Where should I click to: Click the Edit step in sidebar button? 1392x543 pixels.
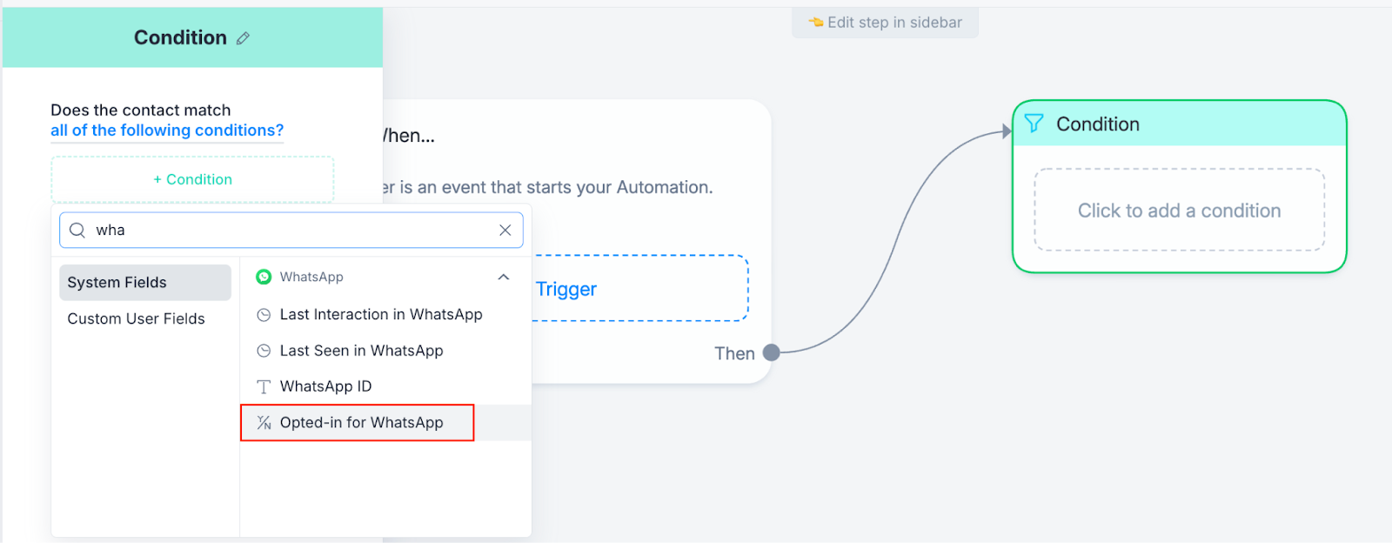(885, 23)
